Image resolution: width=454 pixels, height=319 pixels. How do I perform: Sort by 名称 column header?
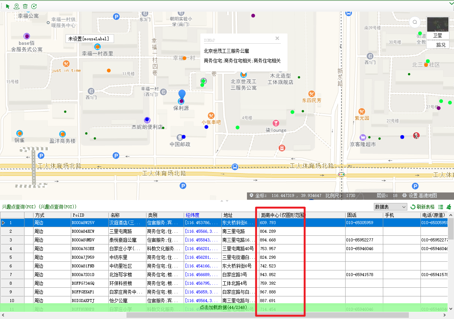127,215
